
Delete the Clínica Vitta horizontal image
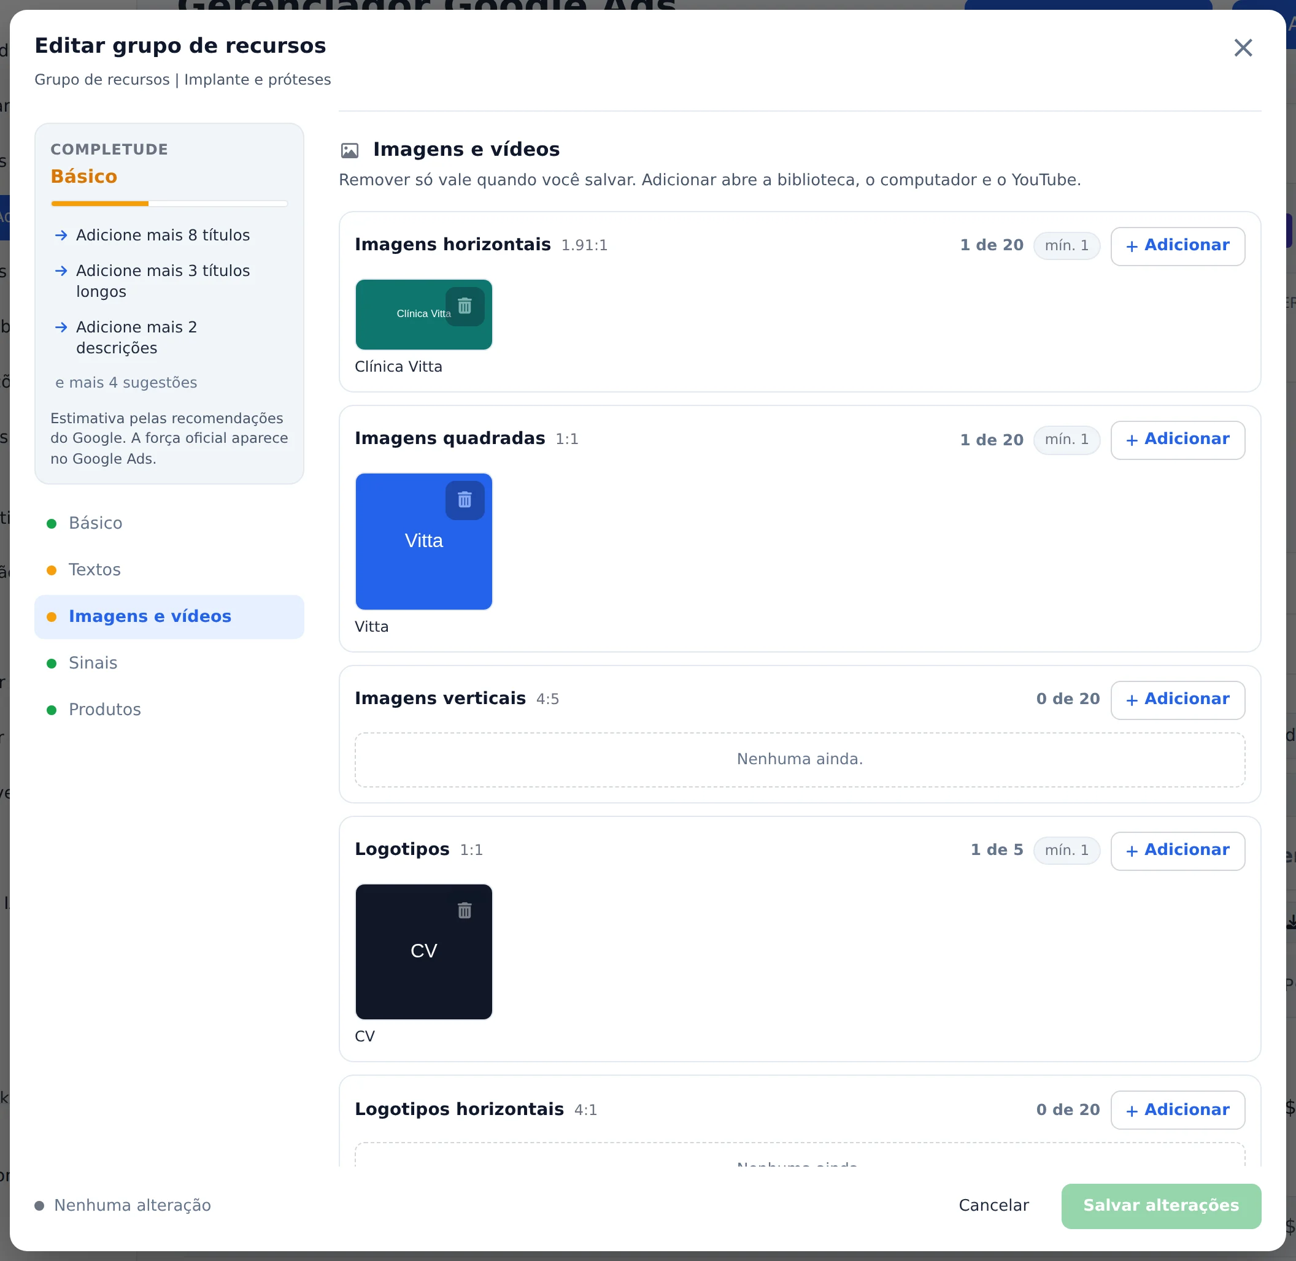coord(465,306)
